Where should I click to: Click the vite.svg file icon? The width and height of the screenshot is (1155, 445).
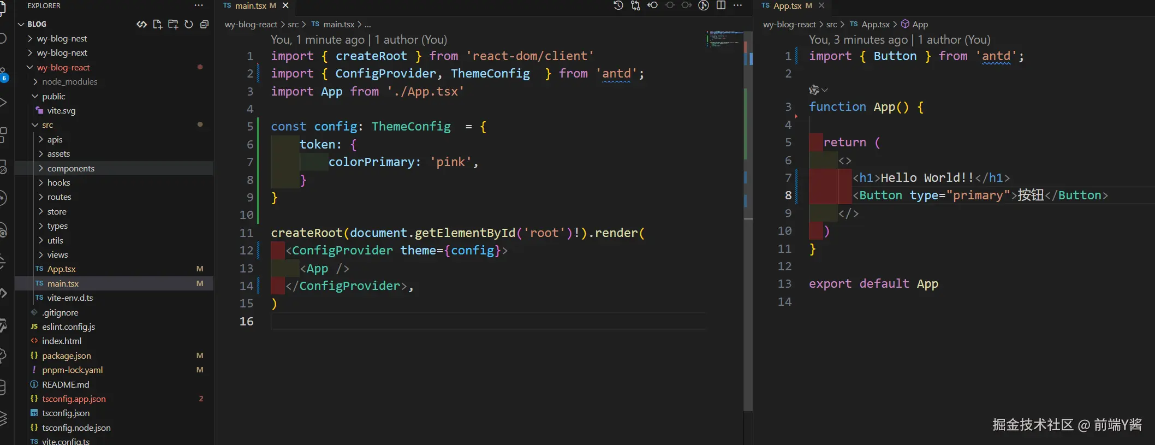tap(39, 110)
